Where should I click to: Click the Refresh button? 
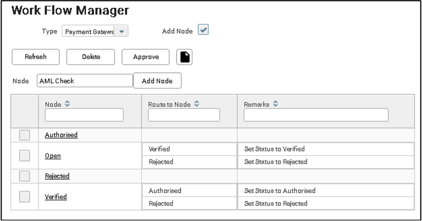(x=36, y=57)
